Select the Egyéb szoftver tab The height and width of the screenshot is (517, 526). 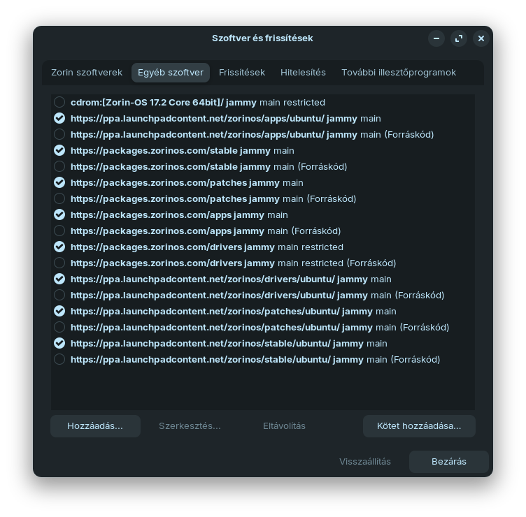[171, 73]
